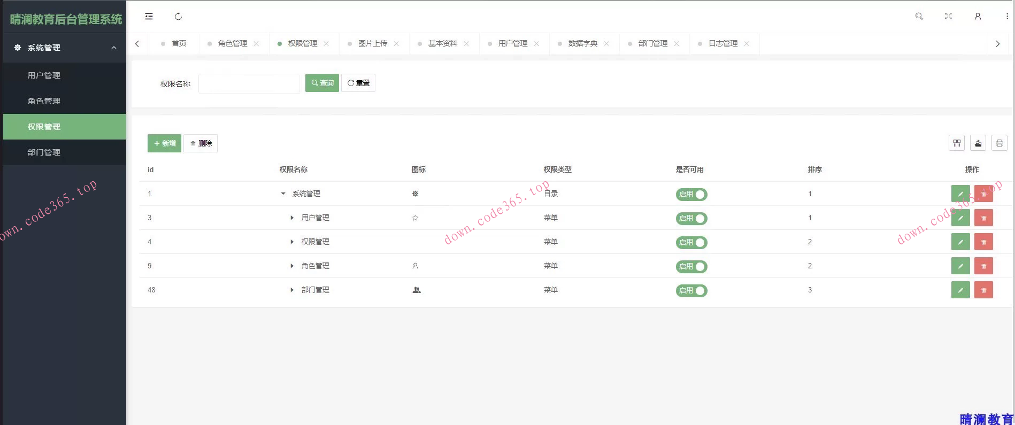Expand the 角色管理 tree row
The height and width of the screenshot is (425, 1015).
coord(292,266)
